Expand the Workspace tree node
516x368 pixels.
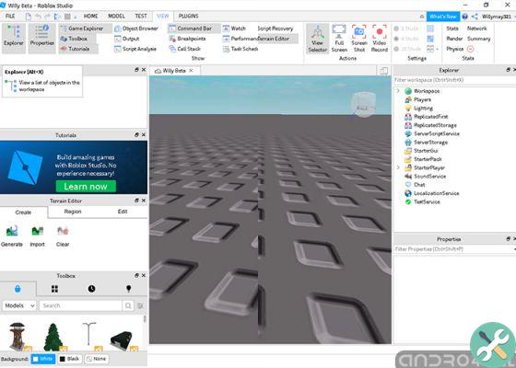(398, 91)
